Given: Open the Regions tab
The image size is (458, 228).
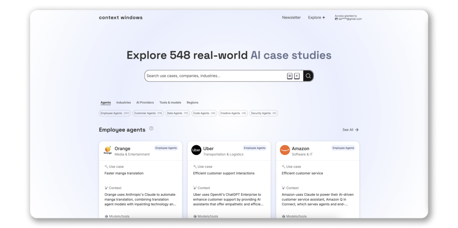Looking at the screenshot, I should 192,103.
